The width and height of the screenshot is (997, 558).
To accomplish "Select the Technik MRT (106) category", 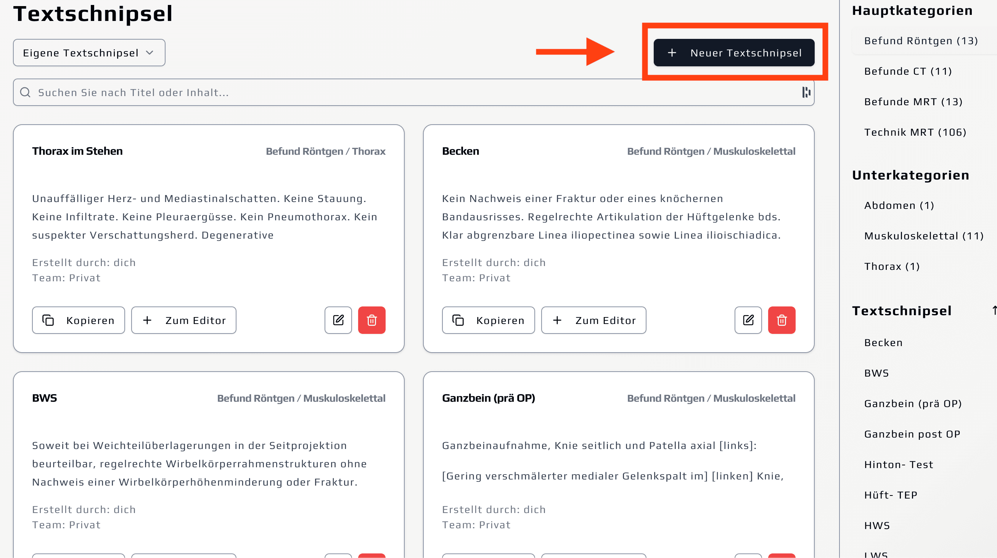I will (x=915, y=132).
